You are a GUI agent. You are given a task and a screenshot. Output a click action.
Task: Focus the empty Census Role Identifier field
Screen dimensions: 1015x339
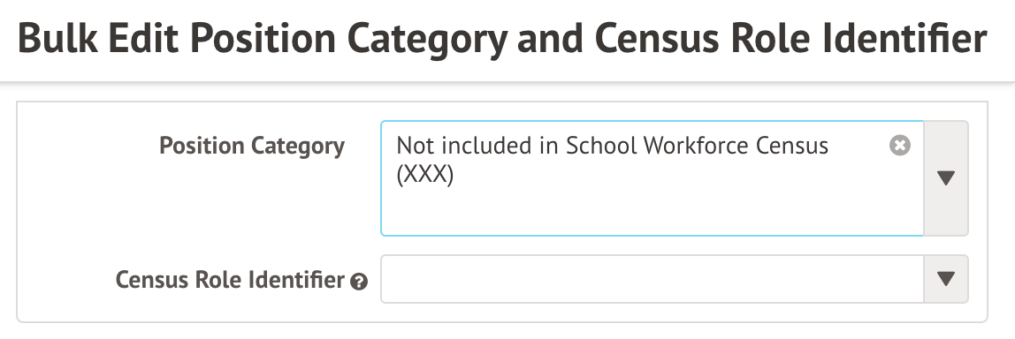click(652, 279)
